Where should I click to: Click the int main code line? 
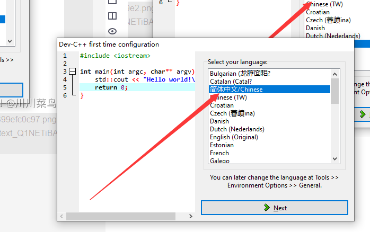pyautogui.click(x=137, y=72)
